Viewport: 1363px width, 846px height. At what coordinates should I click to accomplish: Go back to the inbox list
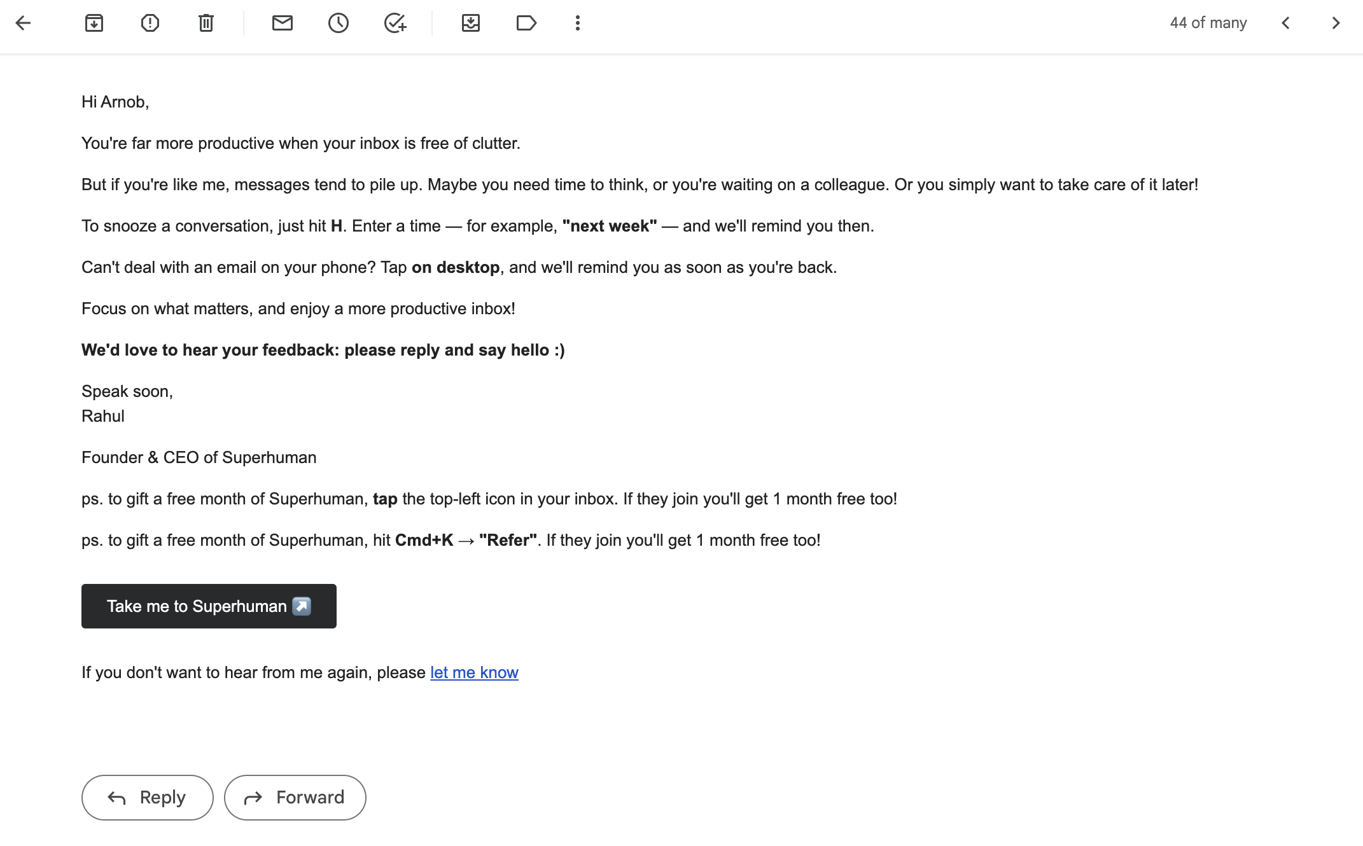point(23,24)
